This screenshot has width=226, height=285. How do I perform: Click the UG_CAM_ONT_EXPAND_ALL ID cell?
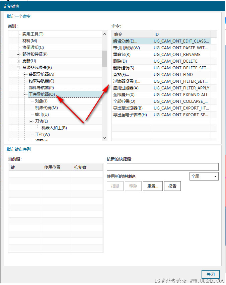[181, 95]
